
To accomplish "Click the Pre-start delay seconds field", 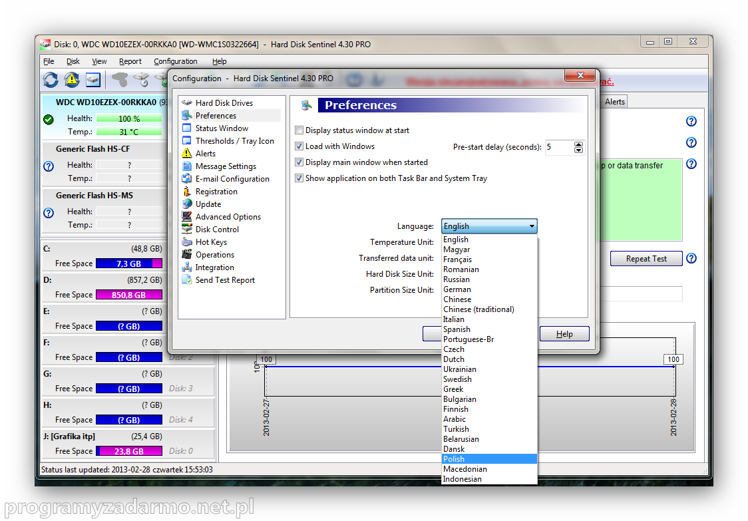I will click(x=559, y=147).
